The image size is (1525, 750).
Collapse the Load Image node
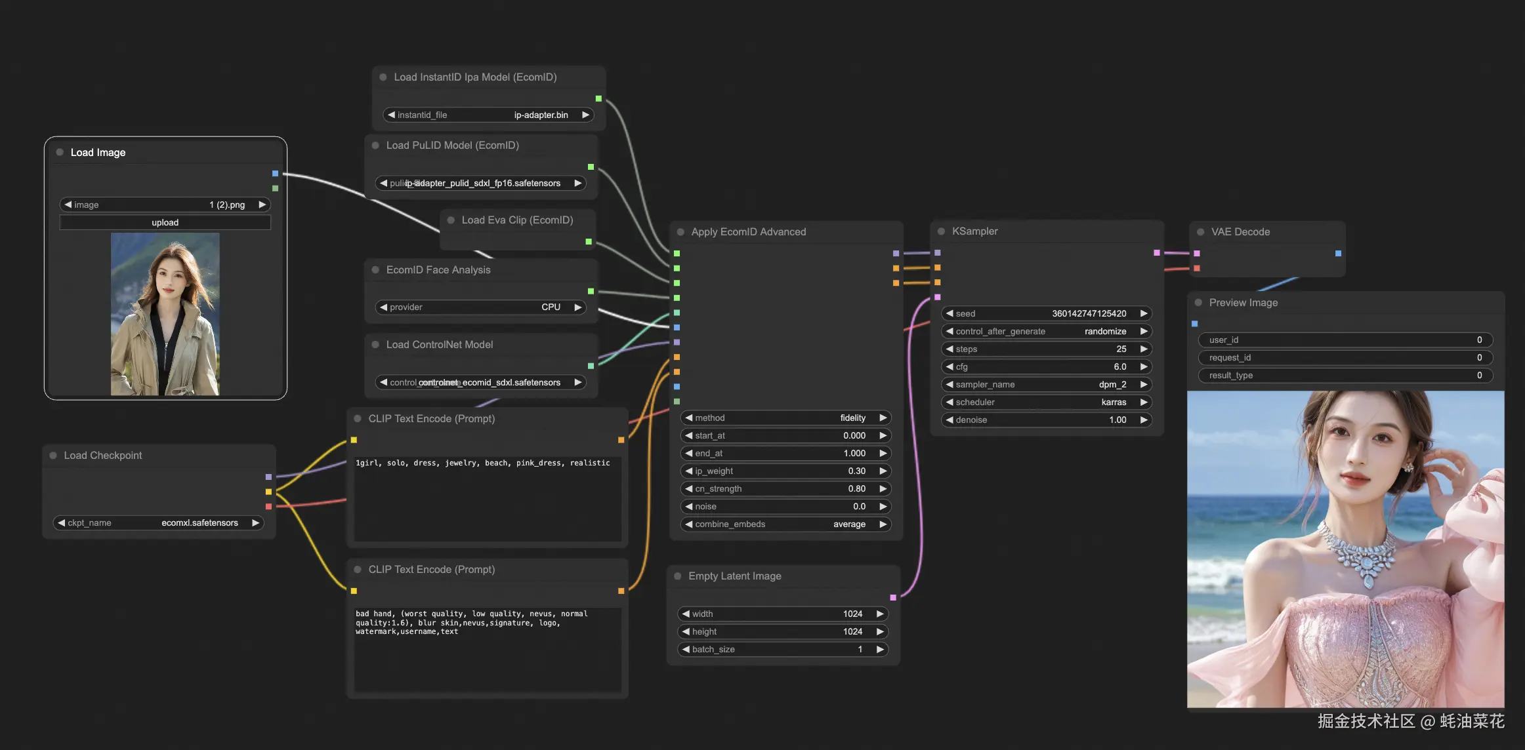[59, 152]
